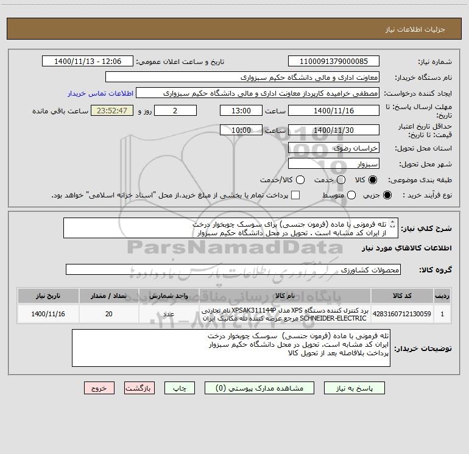This screenshot has width=469, height=454.
Task: Click the نام کالا column header
Action: coord(285,296)
